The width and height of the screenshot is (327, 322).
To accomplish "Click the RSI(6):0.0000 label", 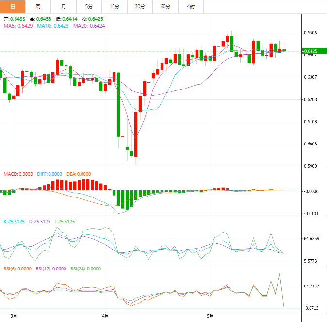I will point(17,269).
